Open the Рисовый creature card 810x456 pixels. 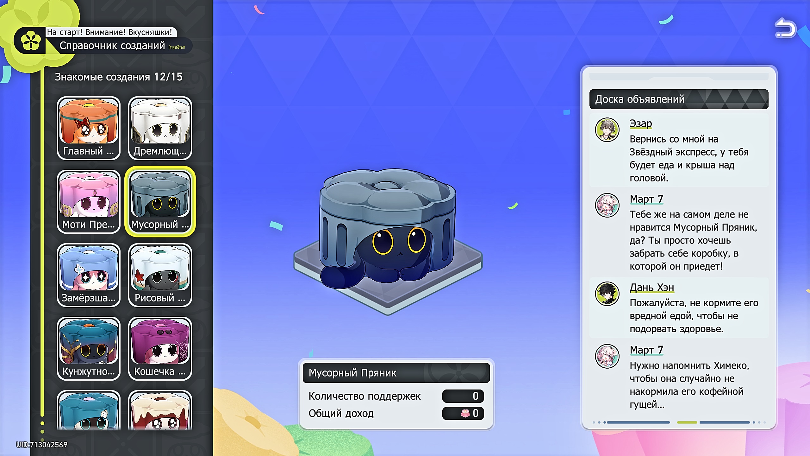(x=160, y=275)
